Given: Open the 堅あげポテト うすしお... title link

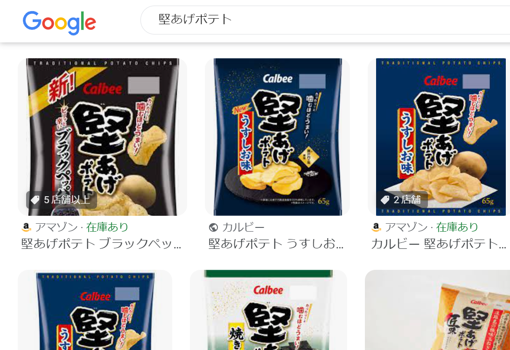Looking at the screenshot, I should click(x=276, y=244).
